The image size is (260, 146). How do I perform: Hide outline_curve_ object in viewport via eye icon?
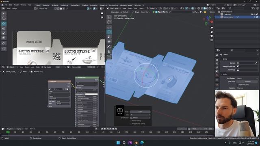[254, 17]
